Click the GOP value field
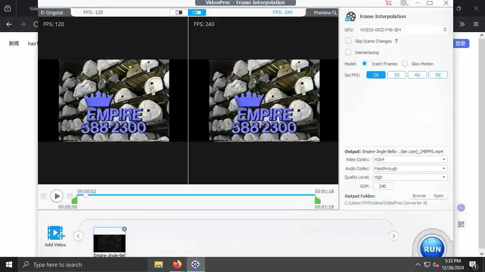Viewport: 485px width, 272px height. tap(383, 186)
